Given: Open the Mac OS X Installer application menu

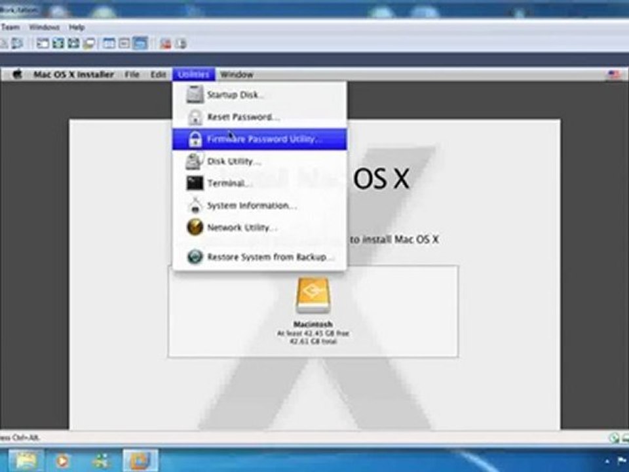Looking at the screenshot, I should 73,75.
